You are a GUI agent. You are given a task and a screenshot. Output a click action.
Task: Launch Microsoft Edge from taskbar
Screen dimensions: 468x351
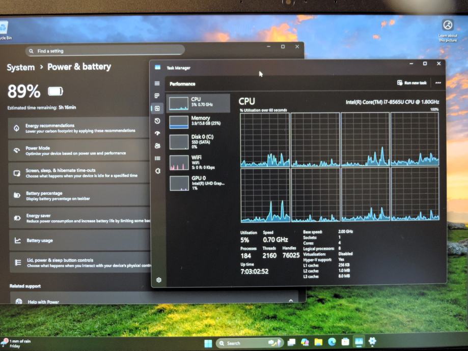(332, 342)
